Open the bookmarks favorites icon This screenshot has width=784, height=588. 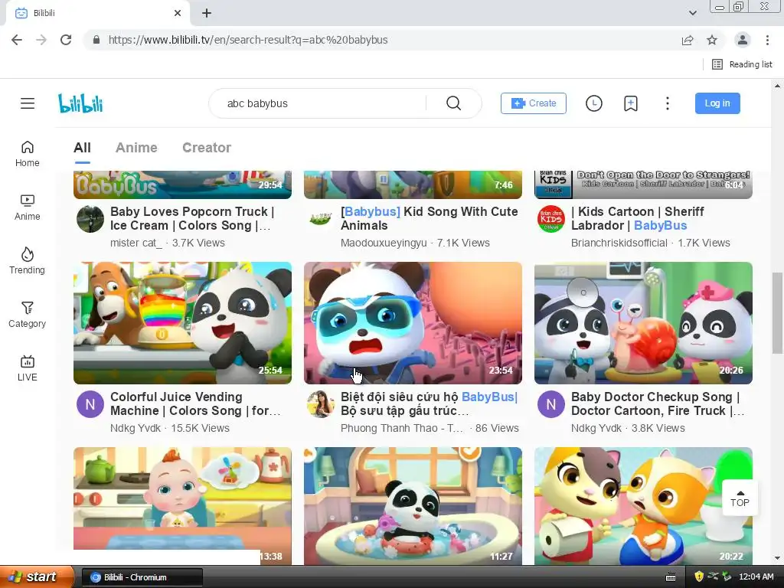tap(631, 103)
